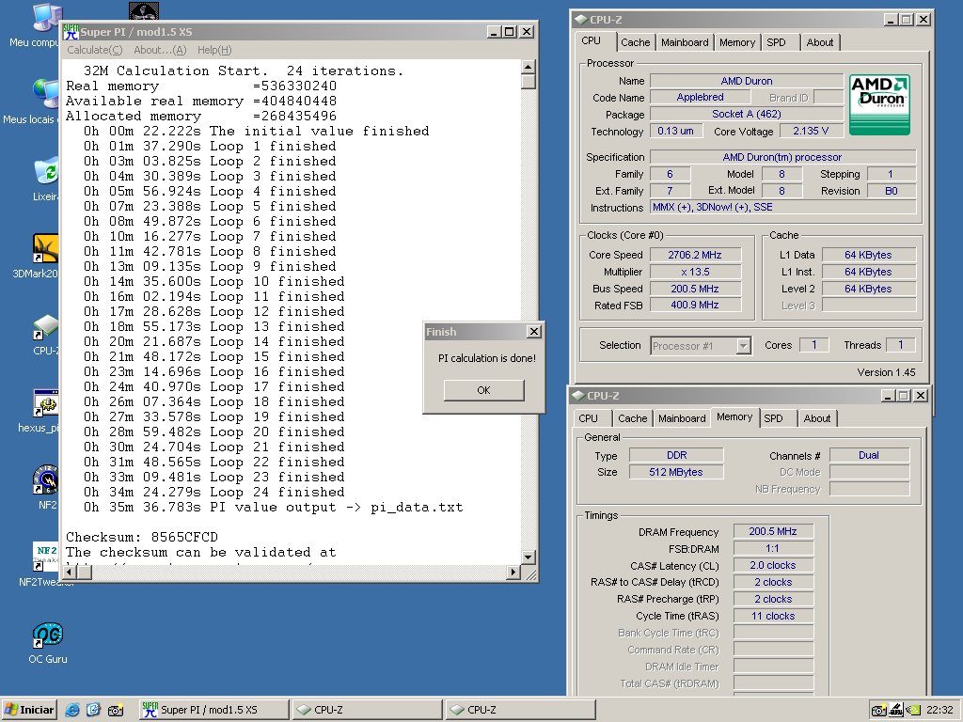
Task: Select About tab in lower CPU-Z window
Action: [x=817, y=418]
